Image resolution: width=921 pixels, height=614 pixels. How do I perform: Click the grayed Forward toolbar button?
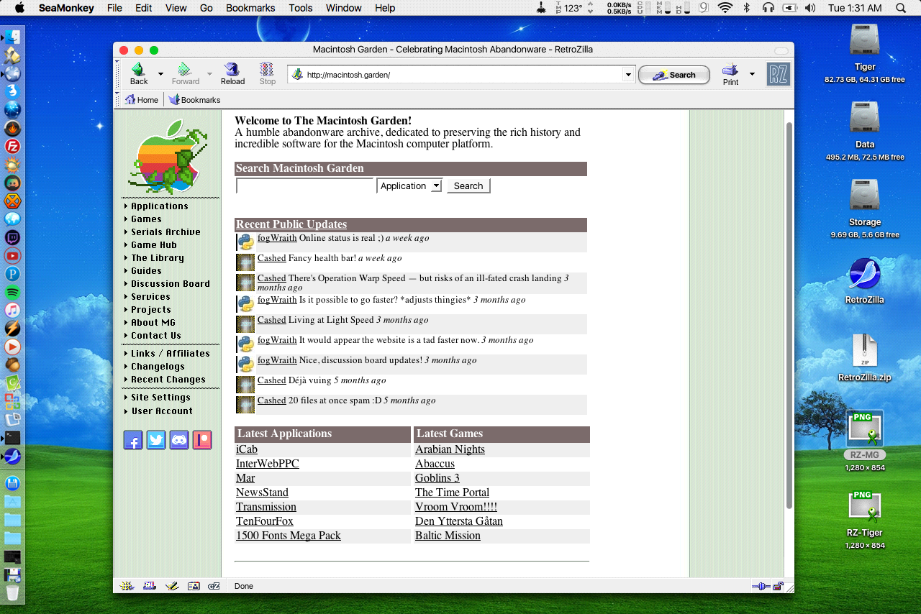coord(185,73)
